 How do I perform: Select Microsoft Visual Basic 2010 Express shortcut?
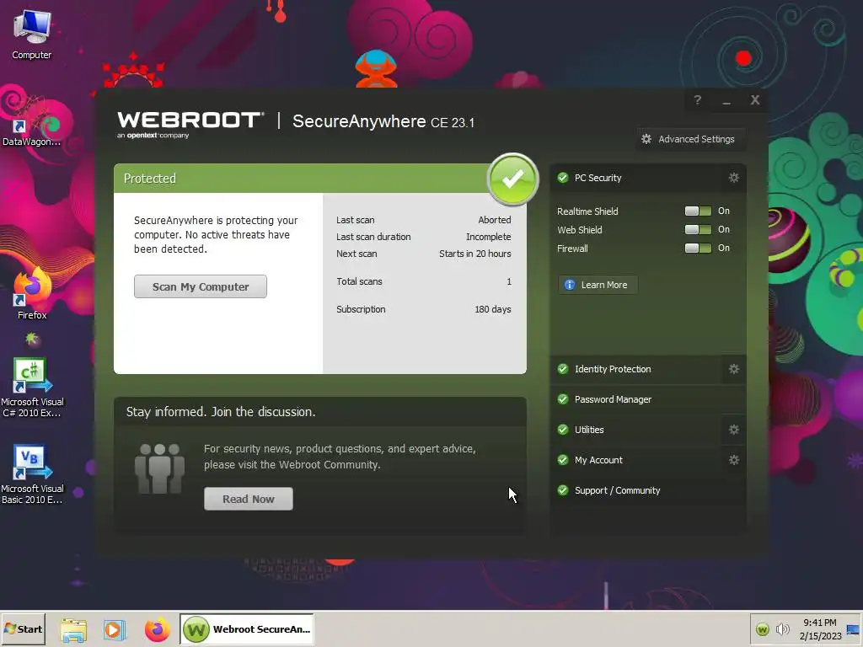32,474
